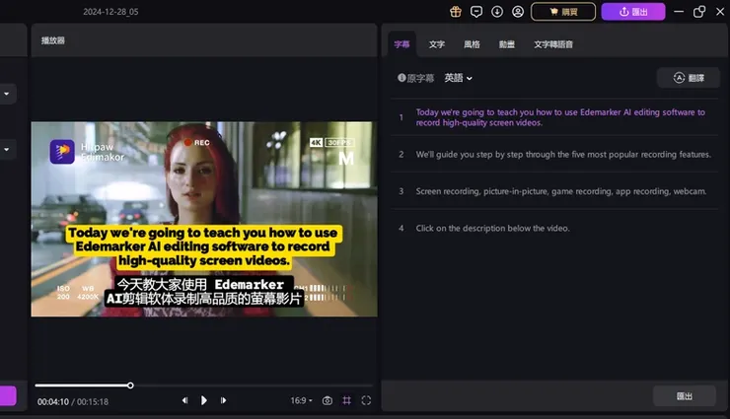Toggle the grid overlay icon
Viewport: 730px width, 419px height.
click(346, 400)
